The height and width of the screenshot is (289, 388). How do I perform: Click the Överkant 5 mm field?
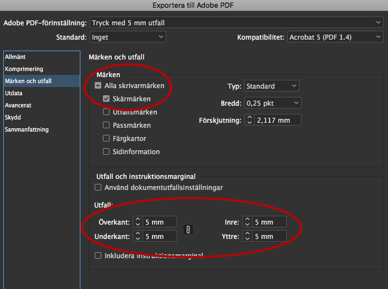[160, 222]
